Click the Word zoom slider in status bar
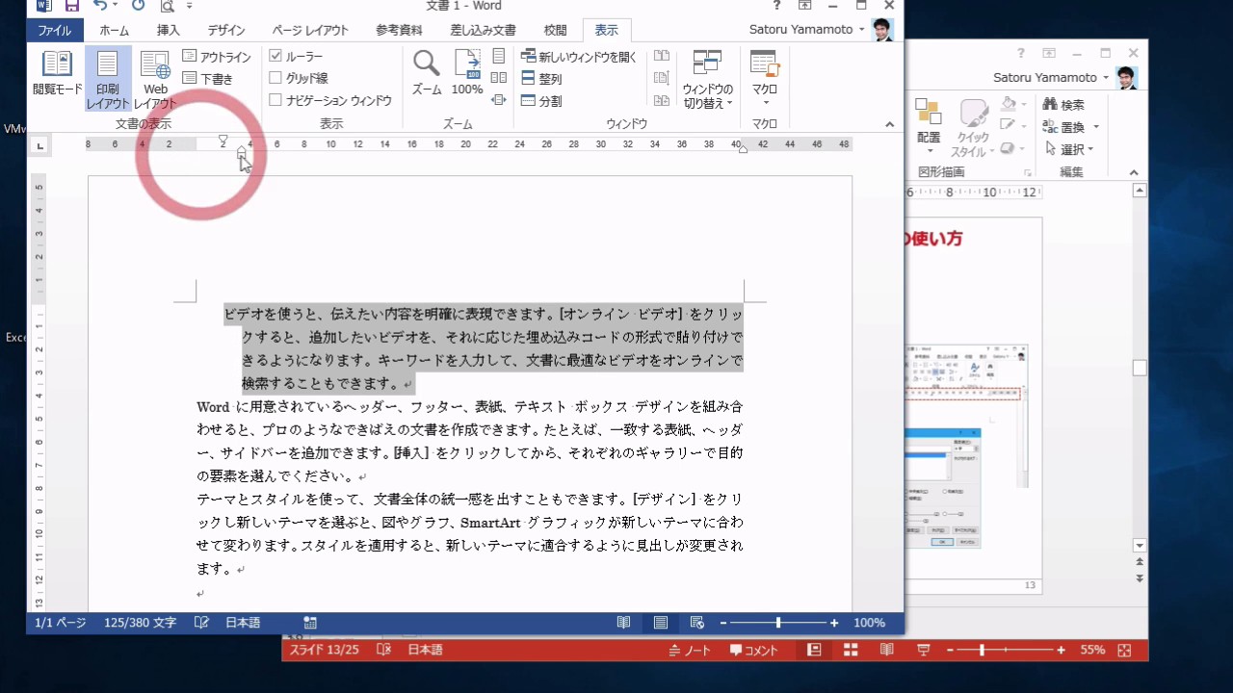 (x=778, y=623)
